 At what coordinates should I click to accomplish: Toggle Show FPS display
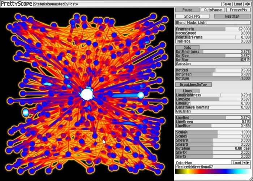coord(192,16)
